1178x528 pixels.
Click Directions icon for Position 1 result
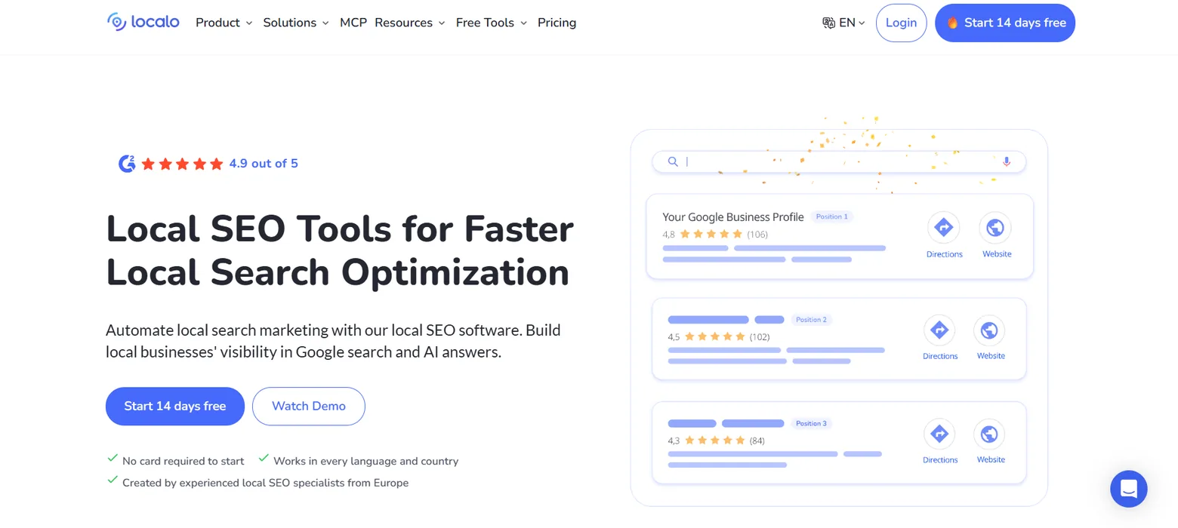944,227
